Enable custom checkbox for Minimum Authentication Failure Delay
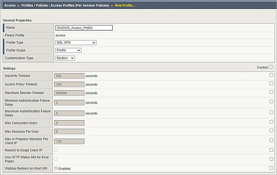The width and height of the screenshot is (277, 175). coord(271,102)
